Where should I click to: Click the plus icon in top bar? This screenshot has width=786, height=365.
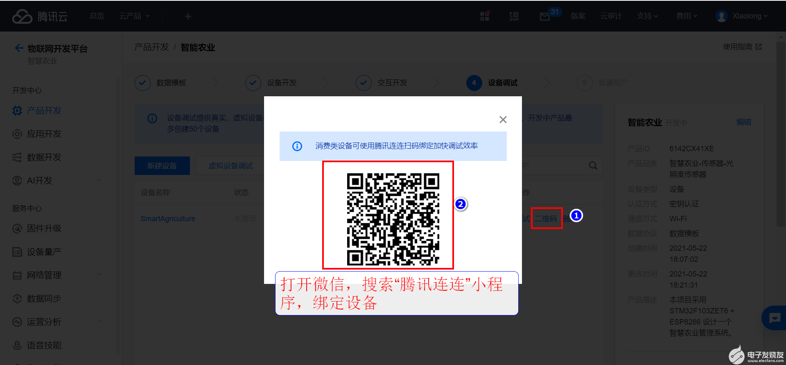(188, 16)
